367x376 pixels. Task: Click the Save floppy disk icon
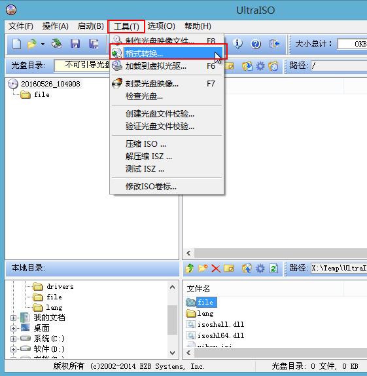point(75,44)
